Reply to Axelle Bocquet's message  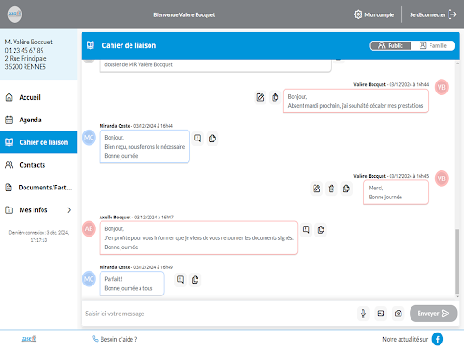(x=306, y=229)
